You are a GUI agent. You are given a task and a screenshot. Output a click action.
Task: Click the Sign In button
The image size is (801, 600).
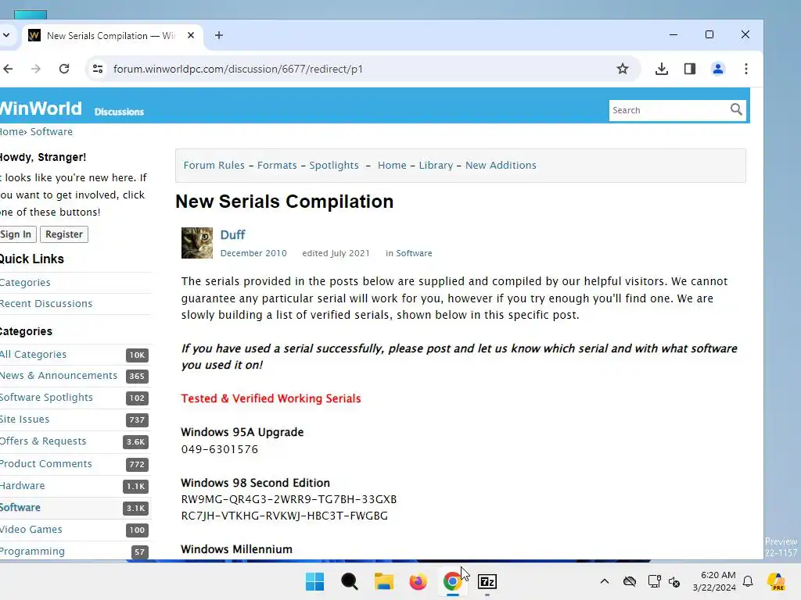click(x=17, y=234)
